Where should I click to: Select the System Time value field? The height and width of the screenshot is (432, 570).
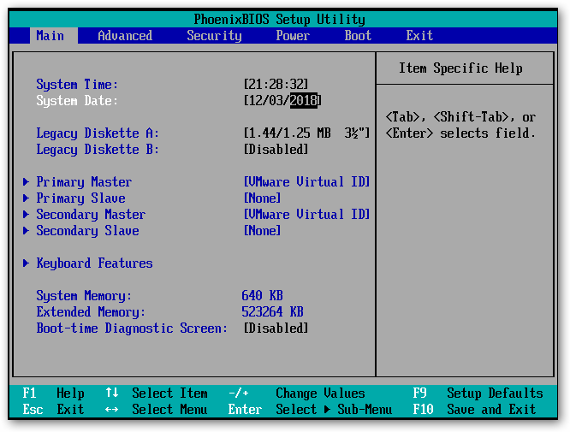click(x=276, y=85)
